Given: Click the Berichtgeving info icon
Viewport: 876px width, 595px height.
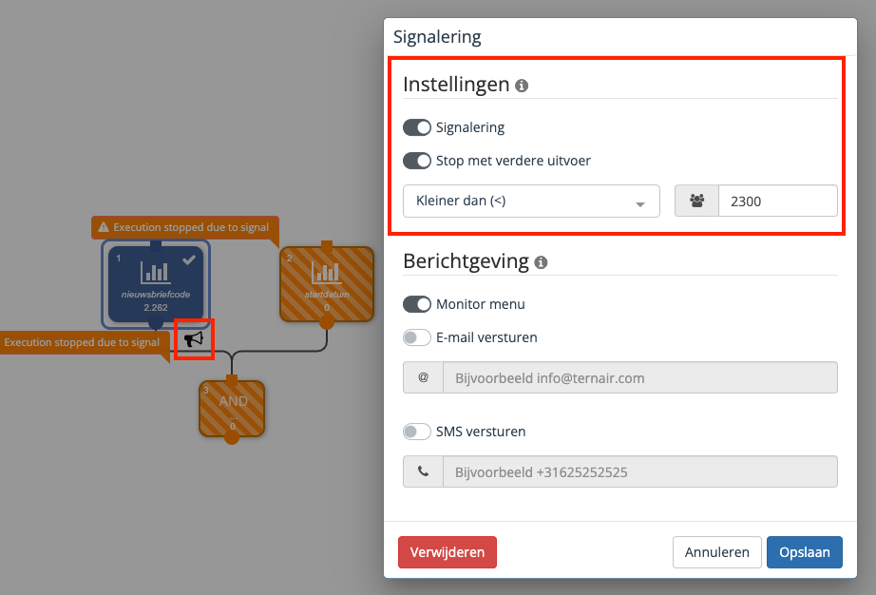Looking at the screenshot, I should 542,262.
